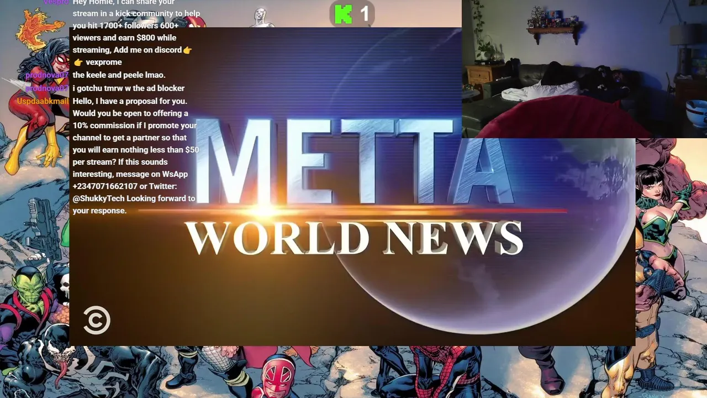The width and height of the screenshot is (707, 398).
Task: Click prodnova07 beside the keele and peele message
Action: click(x=47, y=75)
